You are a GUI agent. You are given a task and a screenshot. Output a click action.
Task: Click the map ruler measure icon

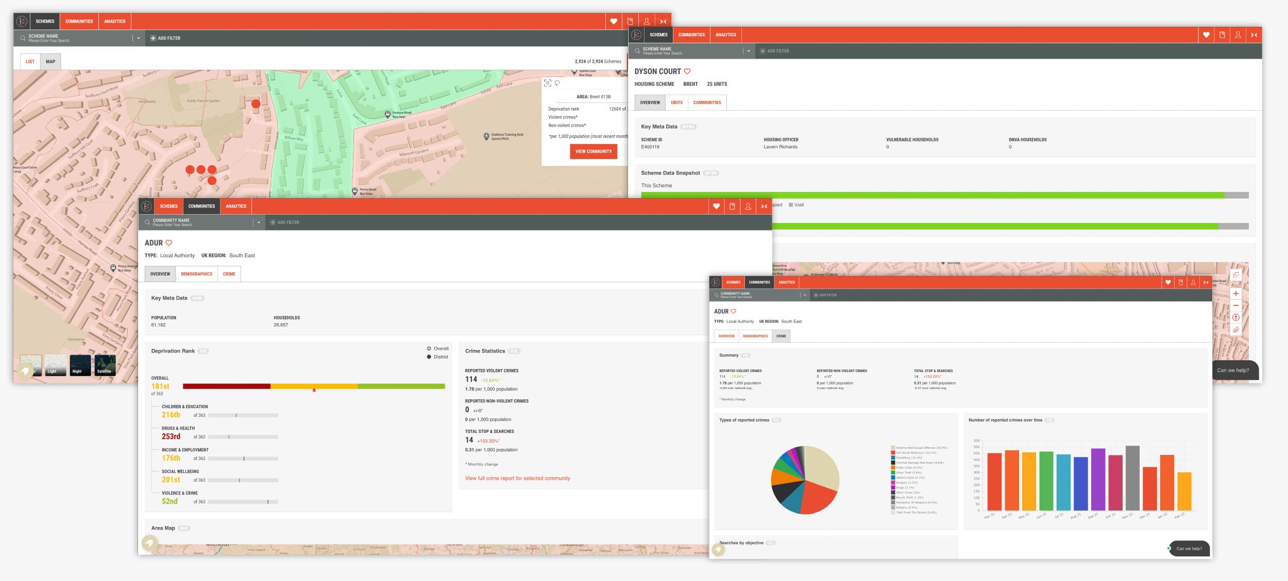pos(1235,330)
